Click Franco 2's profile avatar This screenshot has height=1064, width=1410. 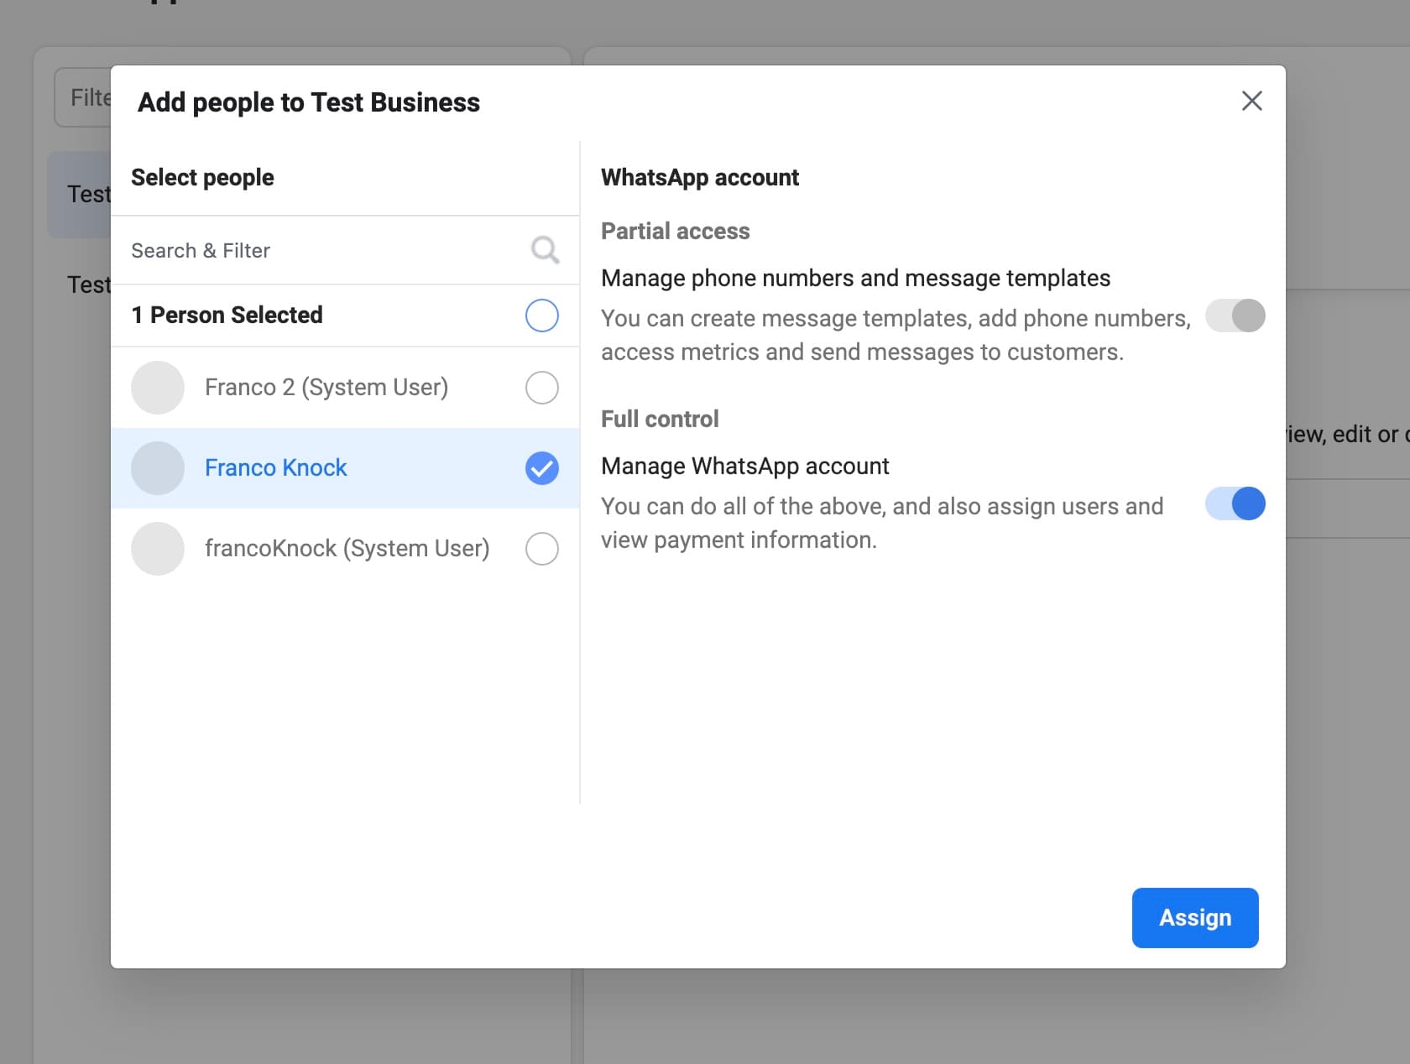point(157,388)
